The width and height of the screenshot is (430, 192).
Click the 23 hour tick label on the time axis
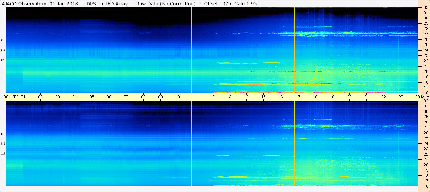pos(401,97)
